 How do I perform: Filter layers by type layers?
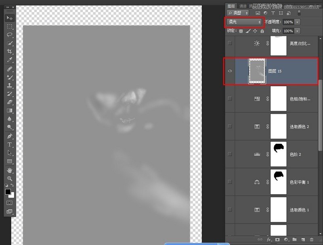click(x=273, y=13)
